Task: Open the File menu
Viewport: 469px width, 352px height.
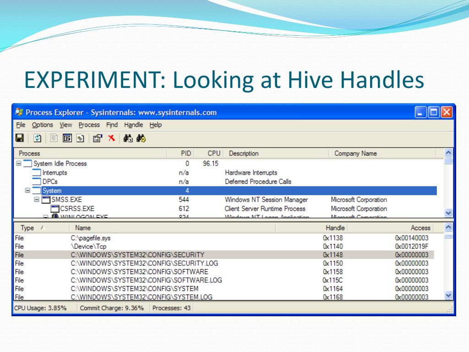Action: 21,125
